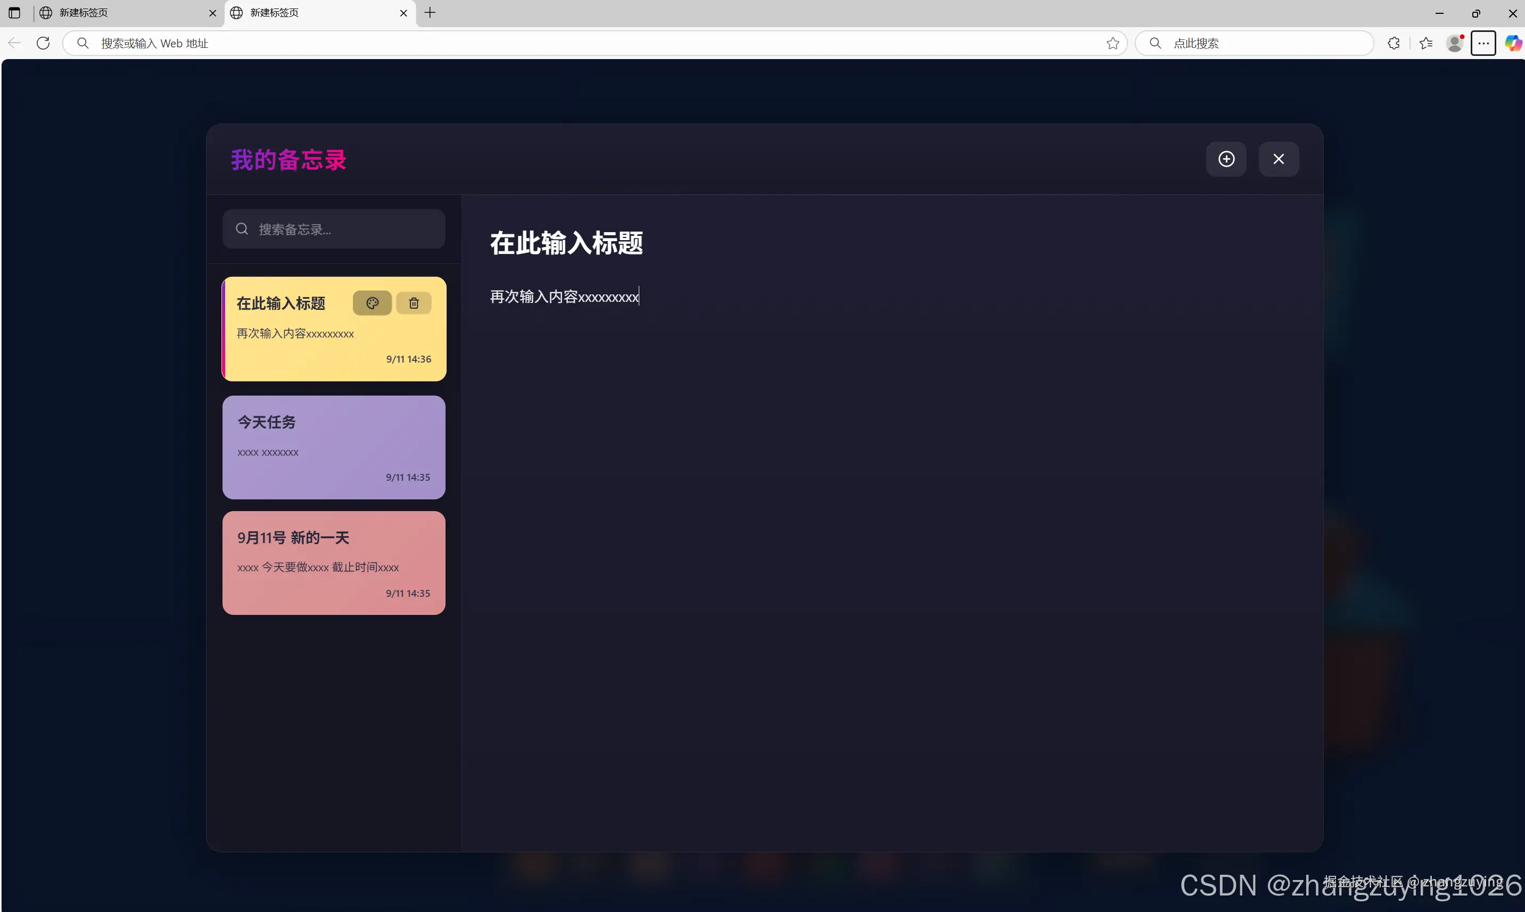1525x912 pixels.
Task: Select the 今天任务 memo card
Action: (x=334, y=447)
